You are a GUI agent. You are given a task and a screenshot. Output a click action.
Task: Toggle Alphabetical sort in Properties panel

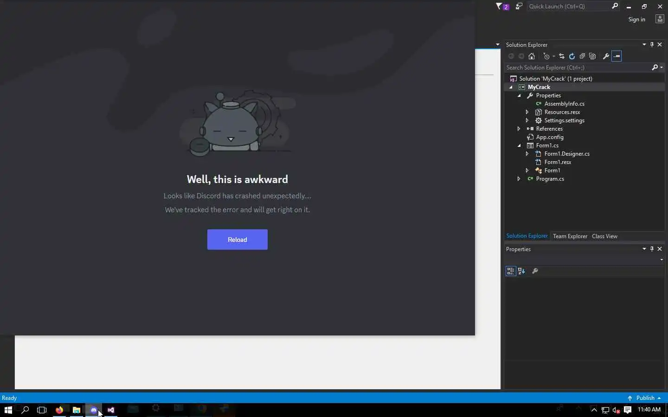click(521, 271)
